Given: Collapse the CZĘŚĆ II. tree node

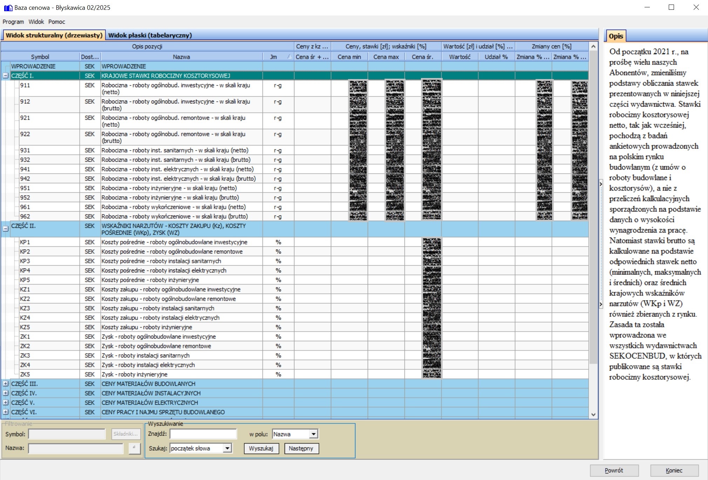Looking at the screenshot, I should 6,229.
